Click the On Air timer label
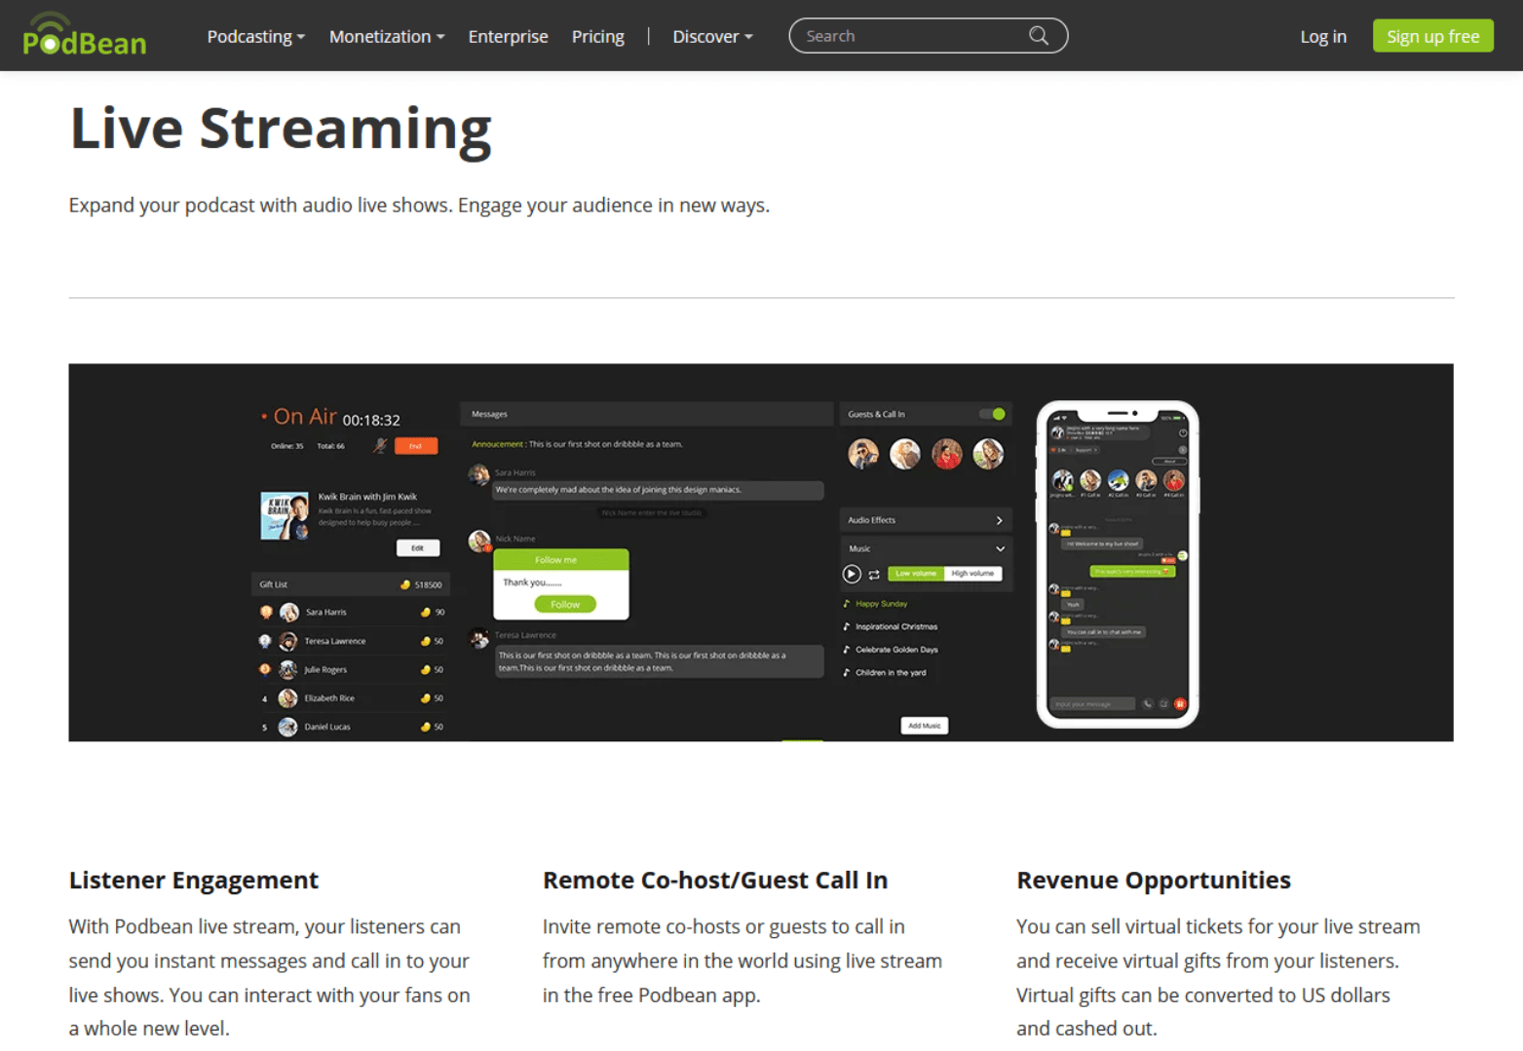Image resolution: width=1523 pixels, height=1051 pixels. tap(330, 418)
